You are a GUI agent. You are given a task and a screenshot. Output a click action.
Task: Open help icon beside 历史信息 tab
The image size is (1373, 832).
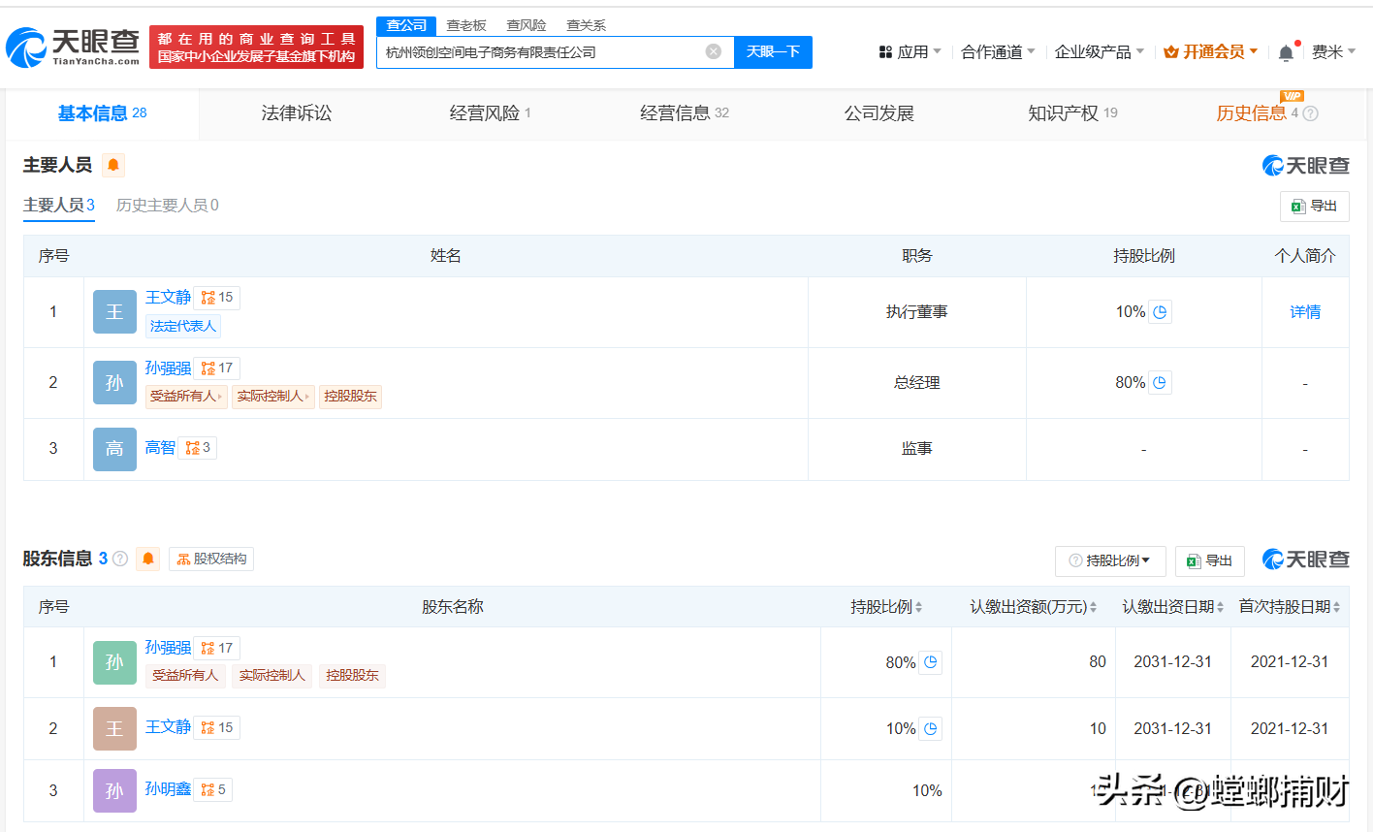point(1311,113)
